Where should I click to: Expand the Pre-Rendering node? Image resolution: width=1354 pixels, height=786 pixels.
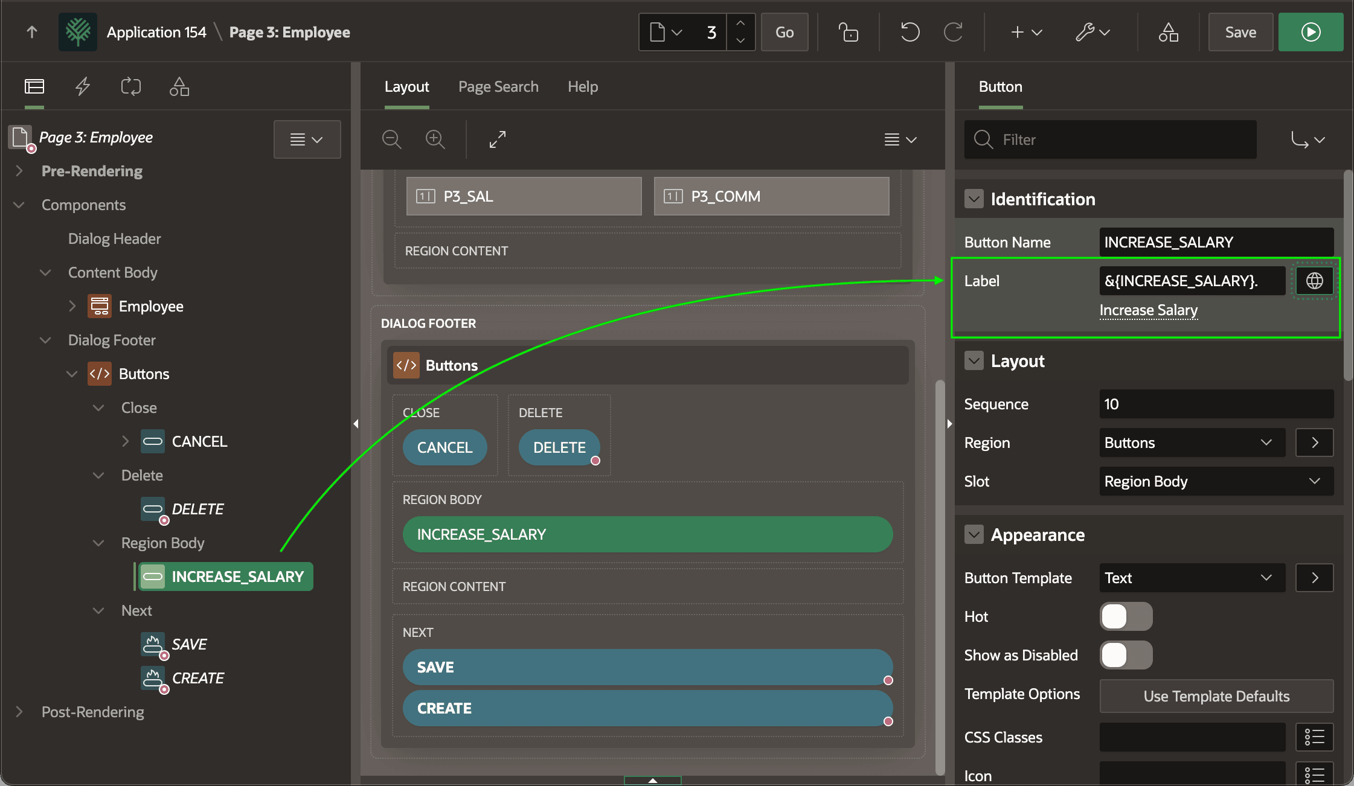[19, 171]
